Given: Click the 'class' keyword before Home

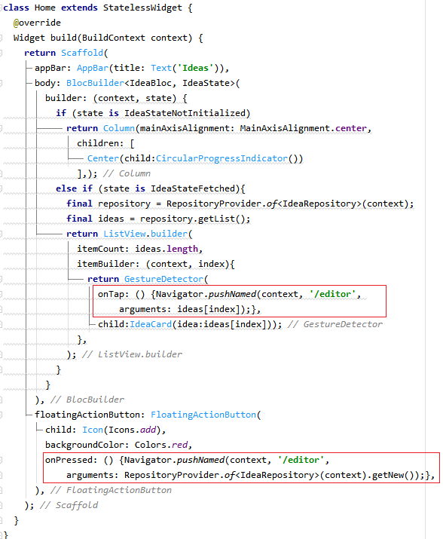Looking at the screenshot, I should tap(16, 8).
